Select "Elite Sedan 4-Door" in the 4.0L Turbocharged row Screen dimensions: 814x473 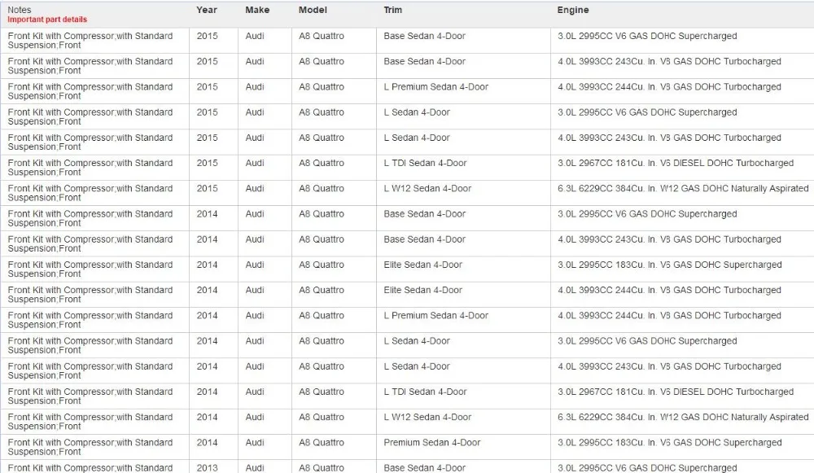423,291
